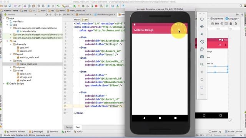Click res in the breadcrumb path
Image resolution: width=246 pixels, height=138 pixels.
[51, 11]
